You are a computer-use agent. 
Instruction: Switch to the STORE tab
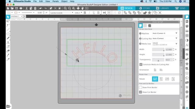[x=144, y=8]
